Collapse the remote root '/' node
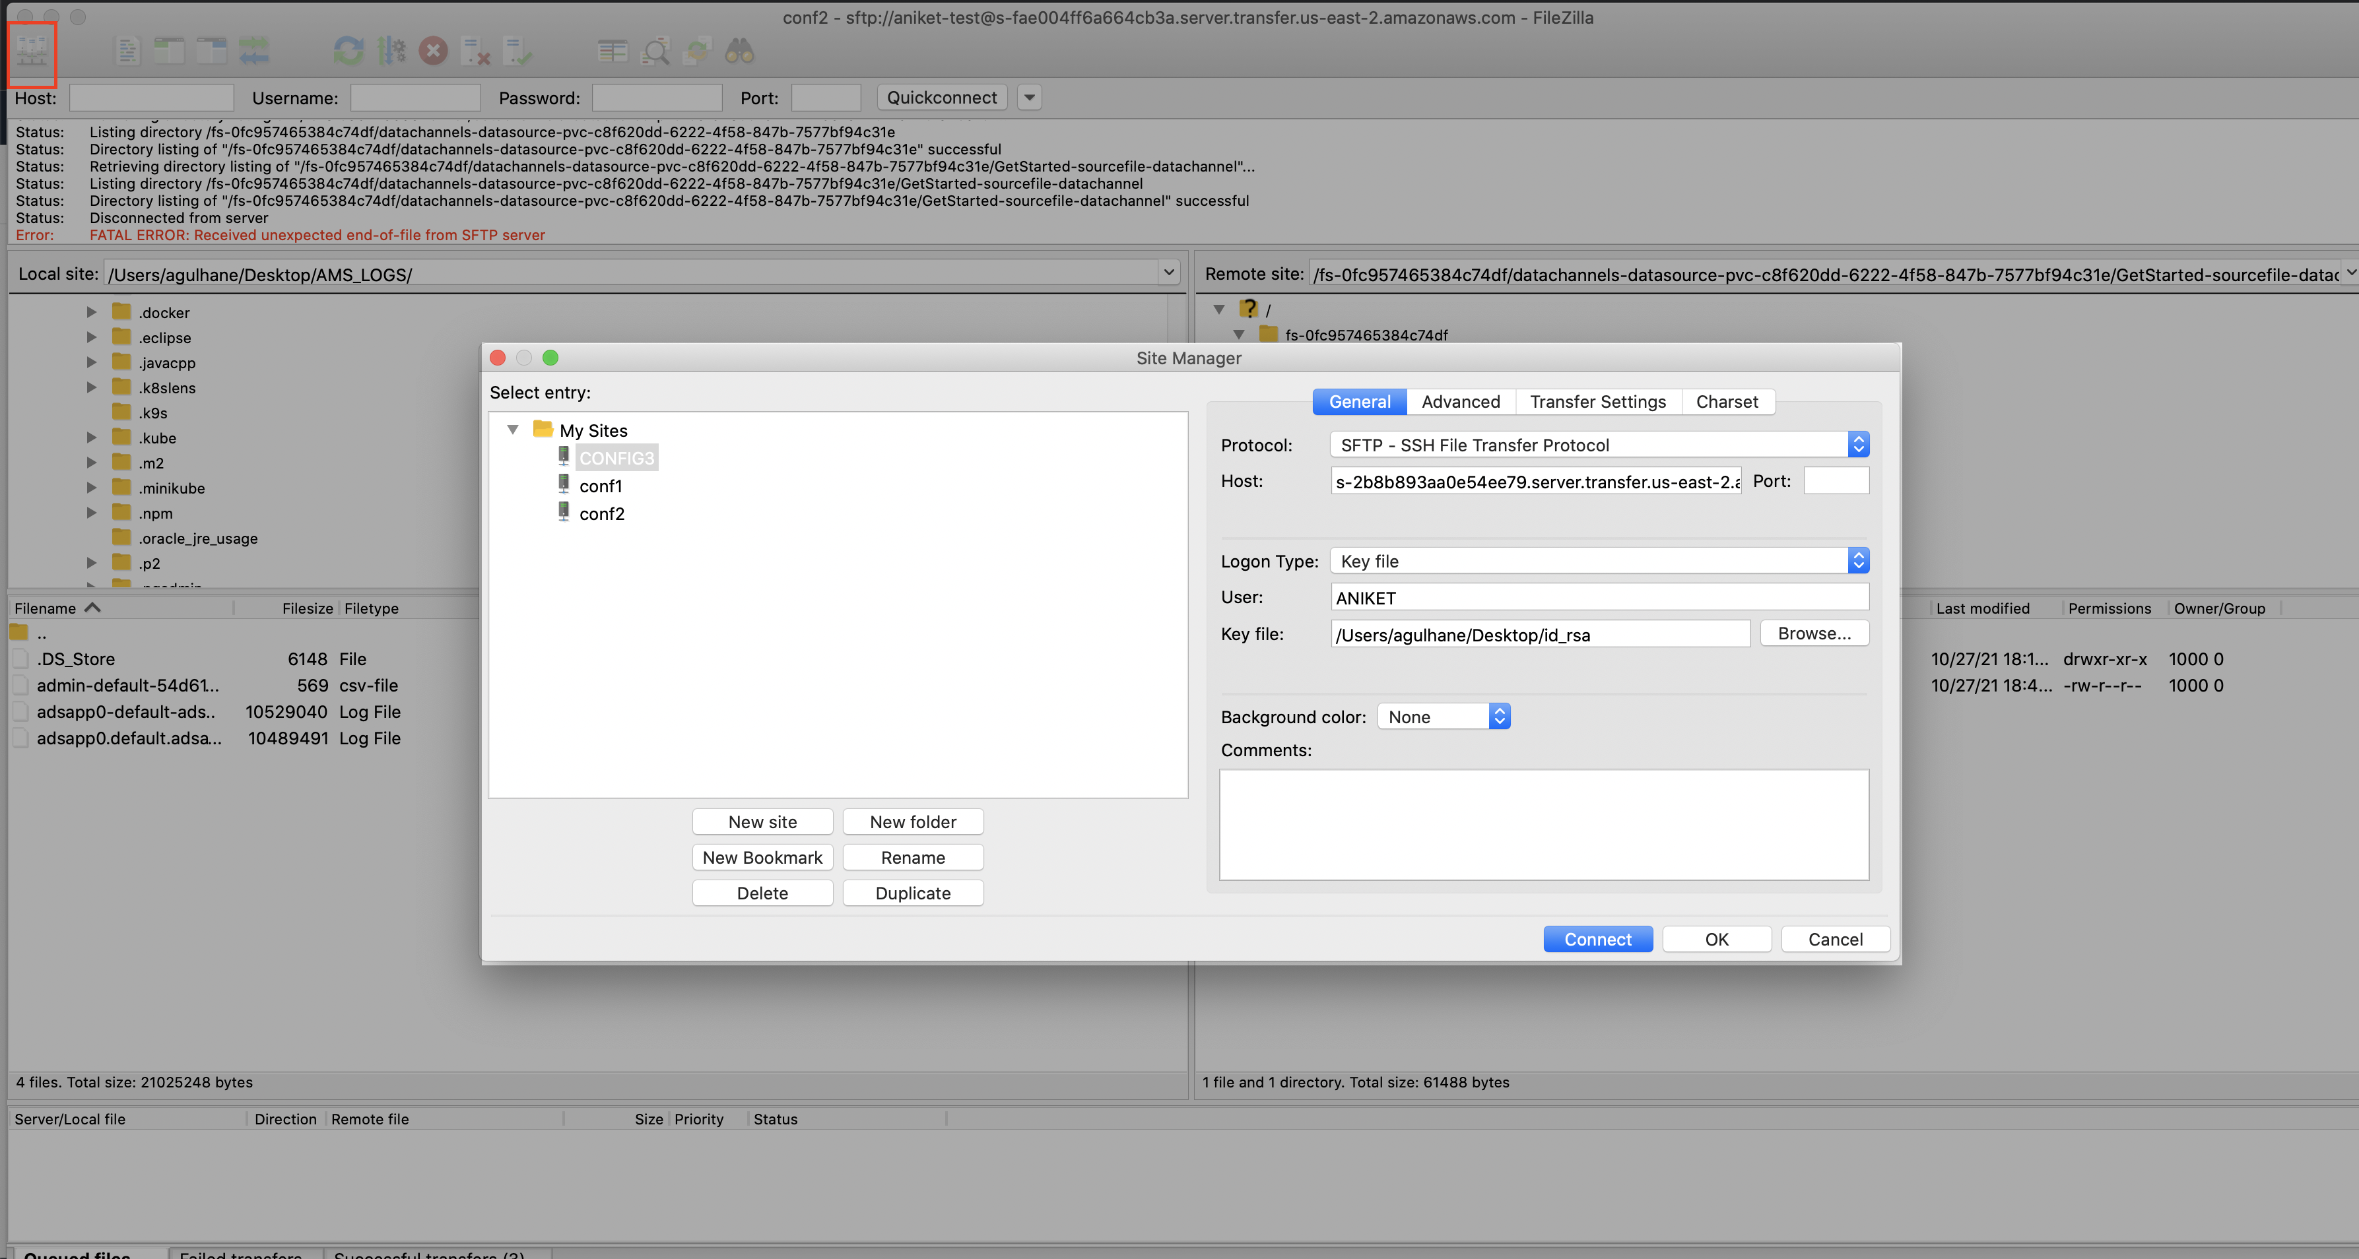The width and height of the screenshot is (2359, 1259). pos(1219,309)
